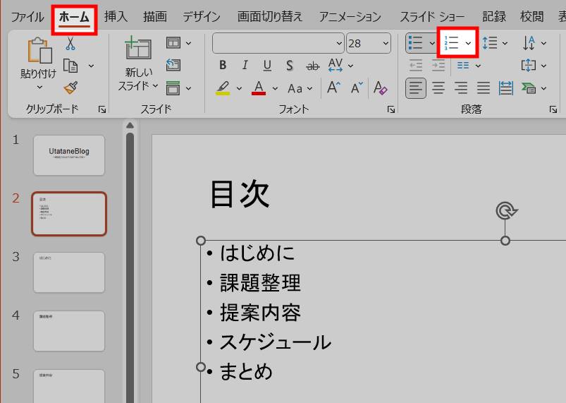Switch to the スライド ショー tab

(x=432, y=17)
